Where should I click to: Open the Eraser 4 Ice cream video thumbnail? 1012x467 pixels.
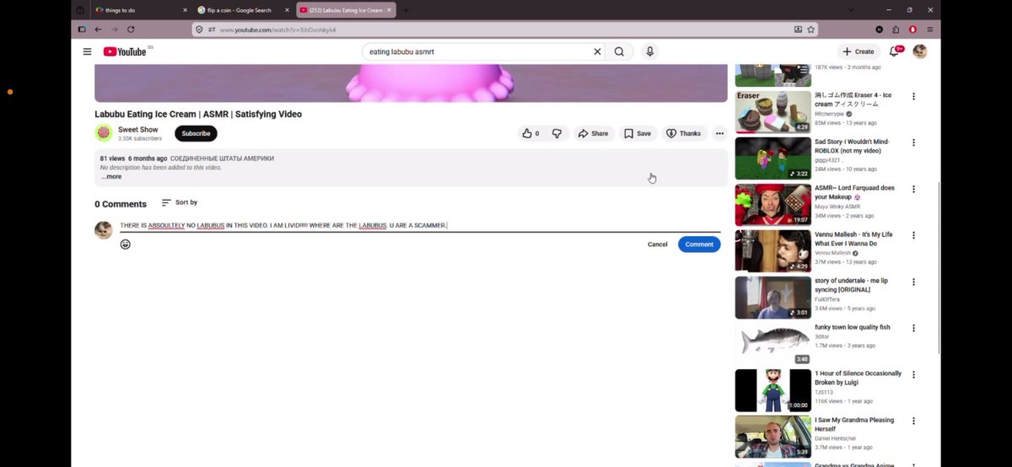click(772, 112)
